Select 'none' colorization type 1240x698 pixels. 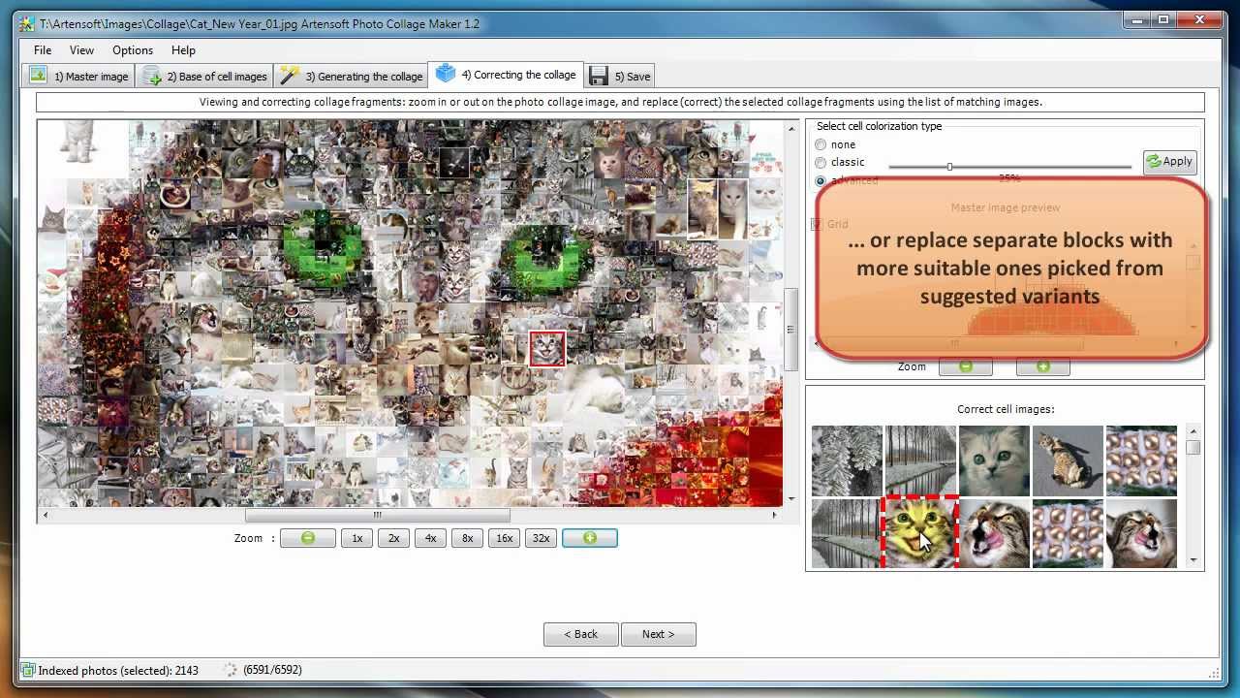tap(821, 144)
